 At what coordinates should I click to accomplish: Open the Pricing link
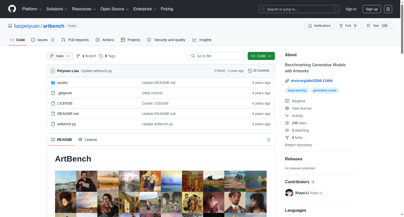[x=167, y=9]
